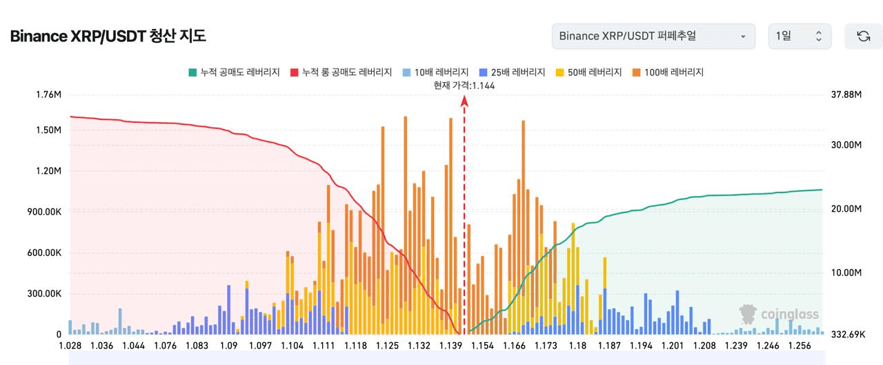This screenshot has width=883, height=365.
Task: Click the red dashed current price arrow
Action: 464,215
